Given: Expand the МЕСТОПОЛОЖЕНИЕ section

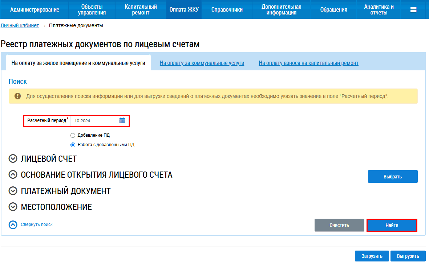Looking at the screenshot, I should click(13, 207).
